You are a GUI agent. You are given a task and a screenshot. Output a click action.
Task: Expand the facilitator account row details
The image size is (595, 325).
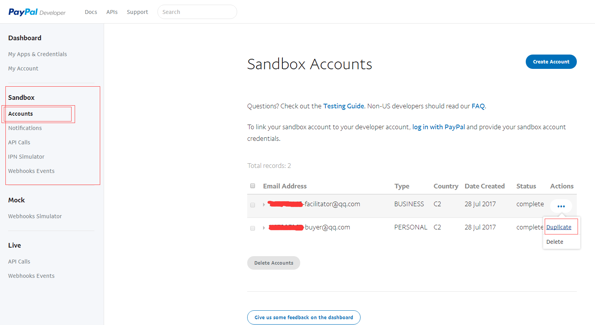[264, 205]
